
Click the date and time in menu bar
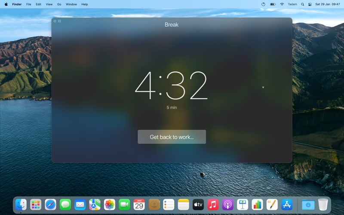coord(328,4)
